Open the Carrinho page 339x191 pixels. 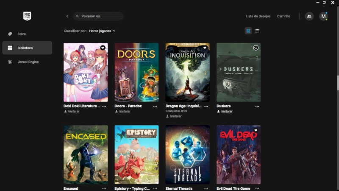tap(283, 16)
